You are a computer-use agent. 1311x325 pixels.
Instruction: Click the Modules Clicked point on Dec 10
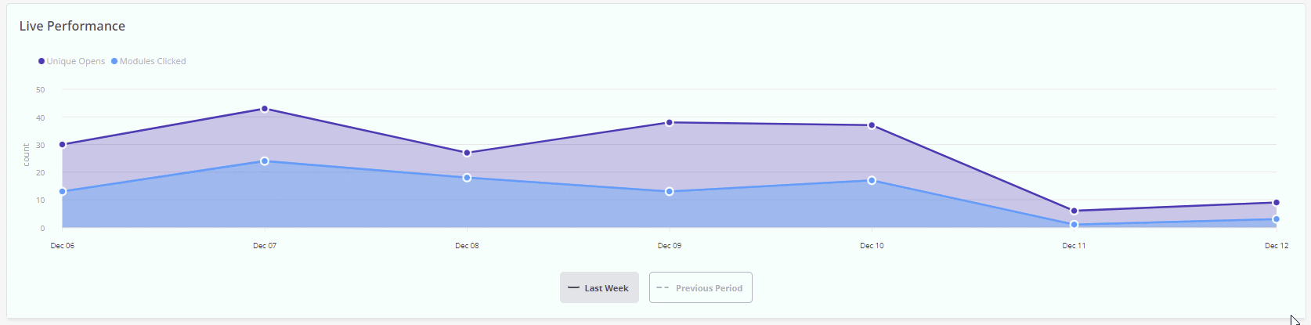(872, 181)
